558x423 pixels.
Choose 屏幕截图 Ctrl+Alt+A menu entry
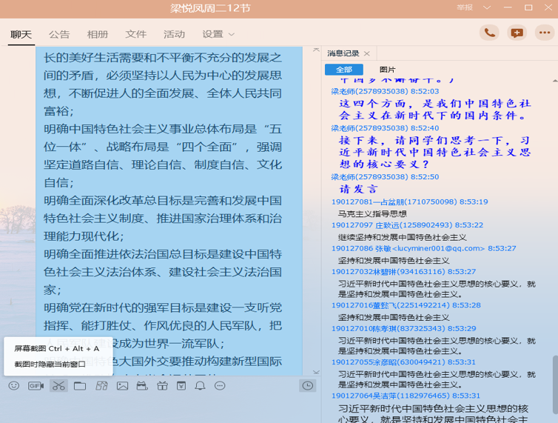click(56, 348)
